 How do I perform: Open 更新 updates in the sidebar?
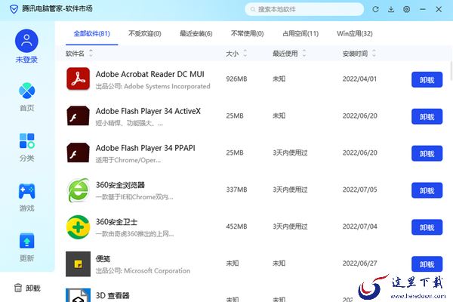coord(26,248)
